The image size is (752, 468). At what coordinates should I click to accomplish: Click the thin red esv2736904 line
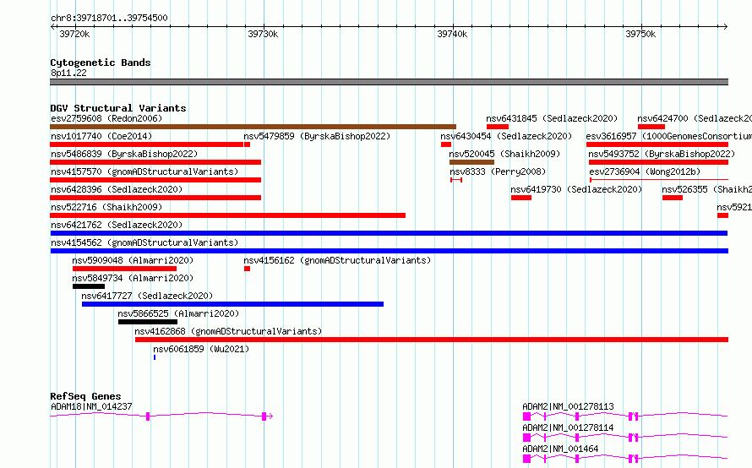(x=659, y=180)
